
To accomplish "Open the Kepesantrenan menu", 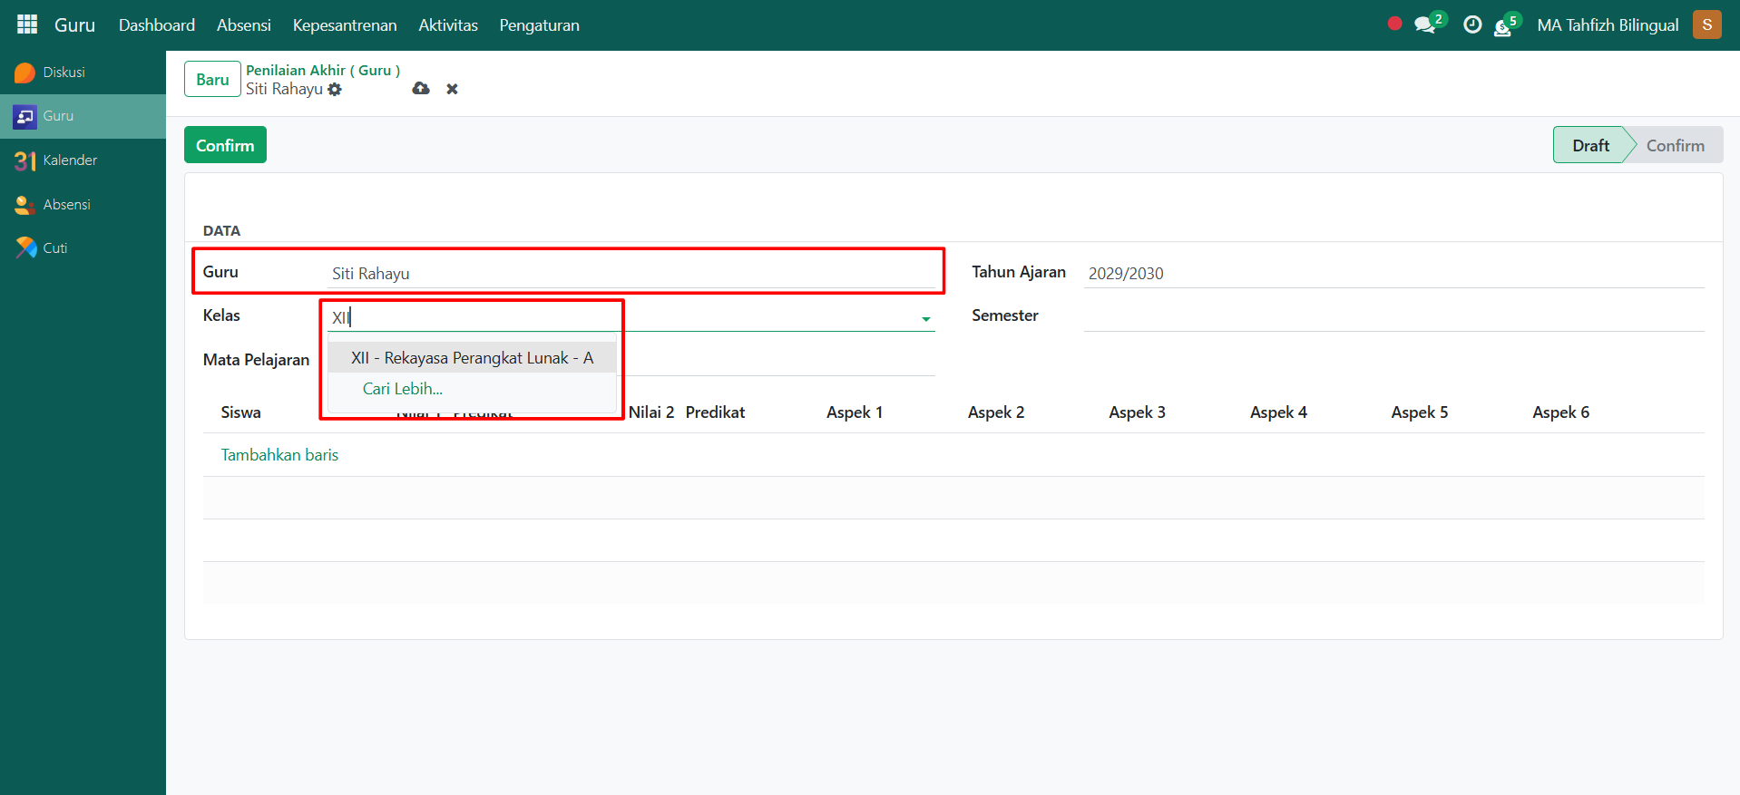I will [x=344, y=25].
